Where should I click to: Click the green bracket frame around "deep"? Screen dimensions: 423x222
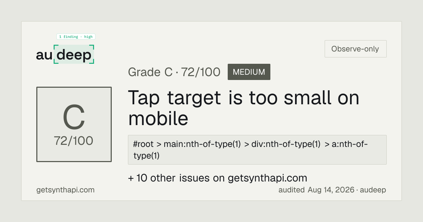[74, 54]
